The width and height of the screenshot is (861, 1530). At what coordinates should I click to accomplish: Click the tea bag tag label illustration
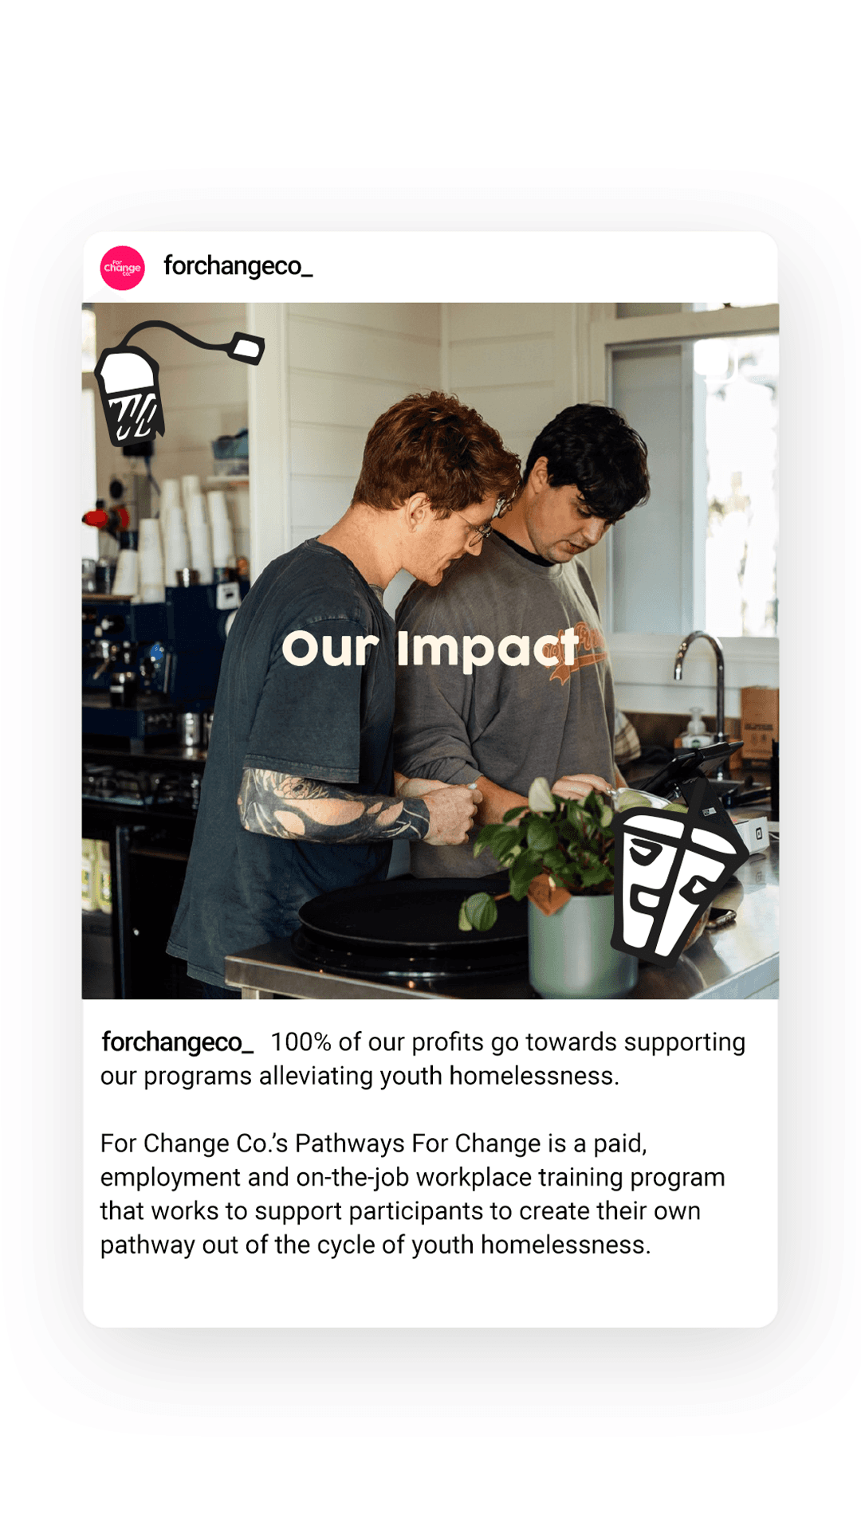pyautogui.click(x=246, y=347)
